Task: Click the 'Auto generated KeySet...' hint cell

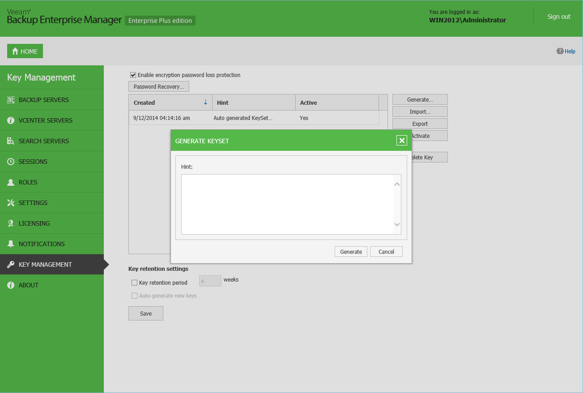Action: pos(243,118)
